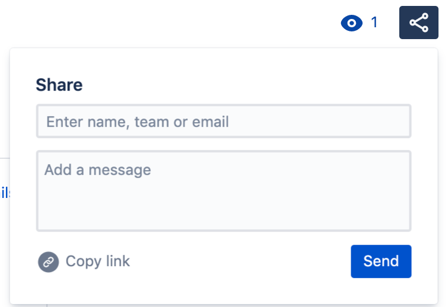Click the dark share button at top right
448x307 pixels.
click(419, 23)
